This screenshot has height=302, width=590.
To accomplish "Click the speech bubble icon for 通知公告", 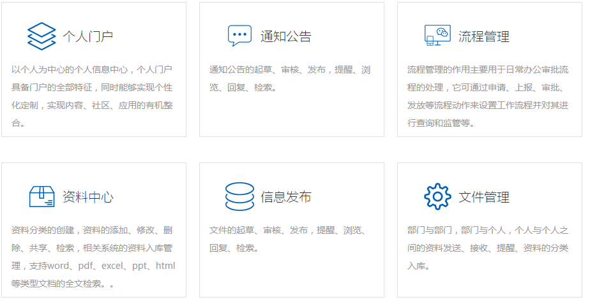I will tap(239, 36).
